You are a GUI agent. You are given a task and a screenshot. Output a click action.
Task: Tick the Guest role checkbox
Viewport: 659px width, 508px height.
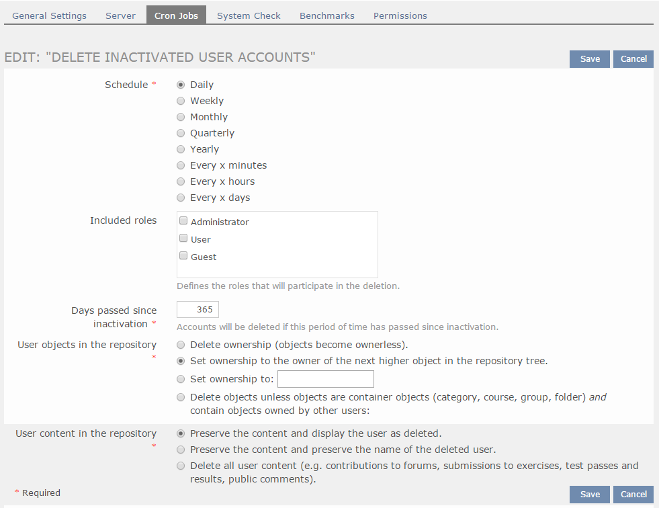pyautogui.click(x=183, y=256)
